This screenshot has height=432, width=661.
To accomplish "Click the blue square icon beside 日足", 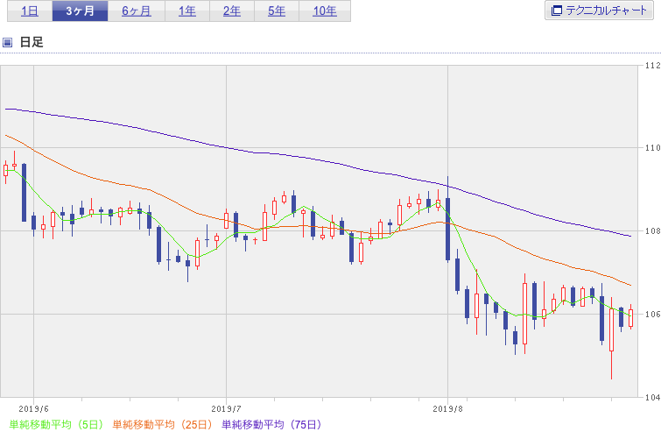I will click(7, 42).
